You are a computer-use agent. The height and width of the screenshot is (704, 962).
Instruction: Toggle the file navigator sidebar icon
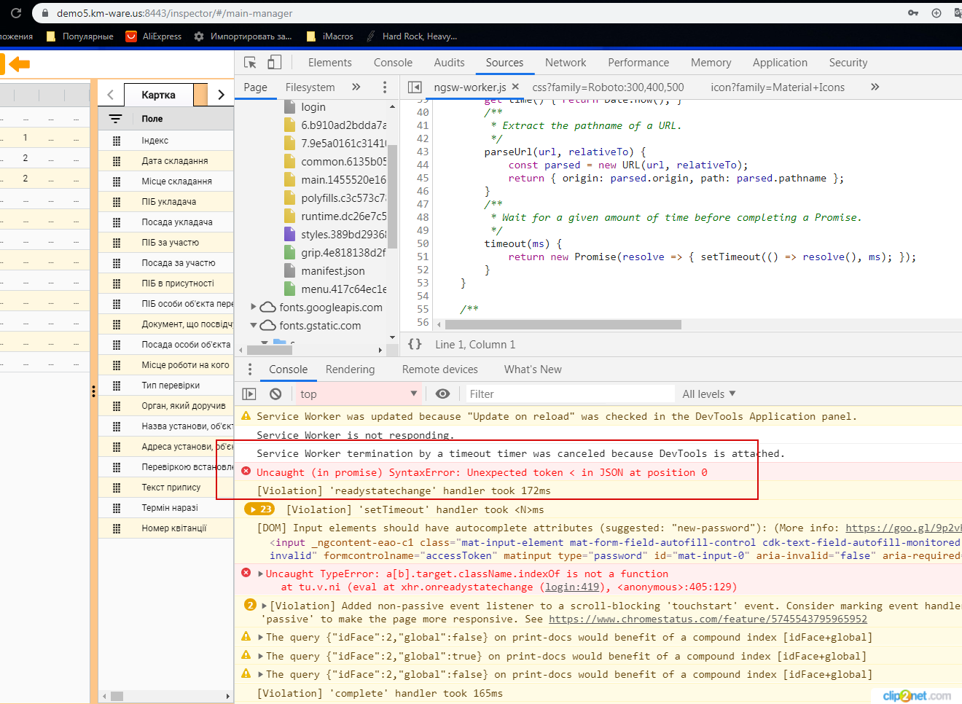pyautogui.click(x=415, y=87)
